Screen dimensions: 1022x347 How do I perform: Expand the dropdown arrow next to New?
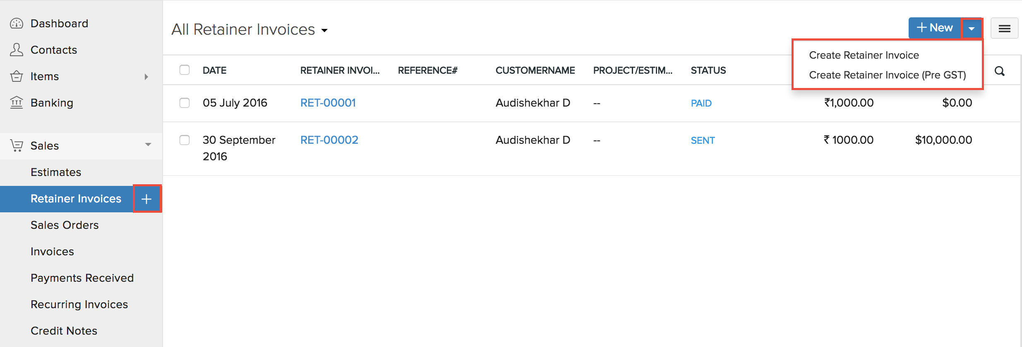click(x=972, y=28)
